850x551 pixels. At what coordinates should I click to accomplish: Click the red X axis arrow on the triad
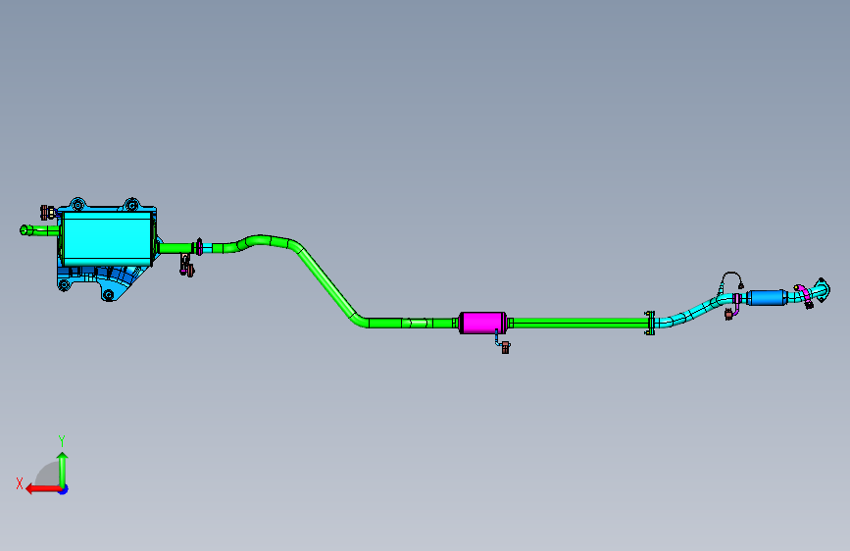coord(43,489)
